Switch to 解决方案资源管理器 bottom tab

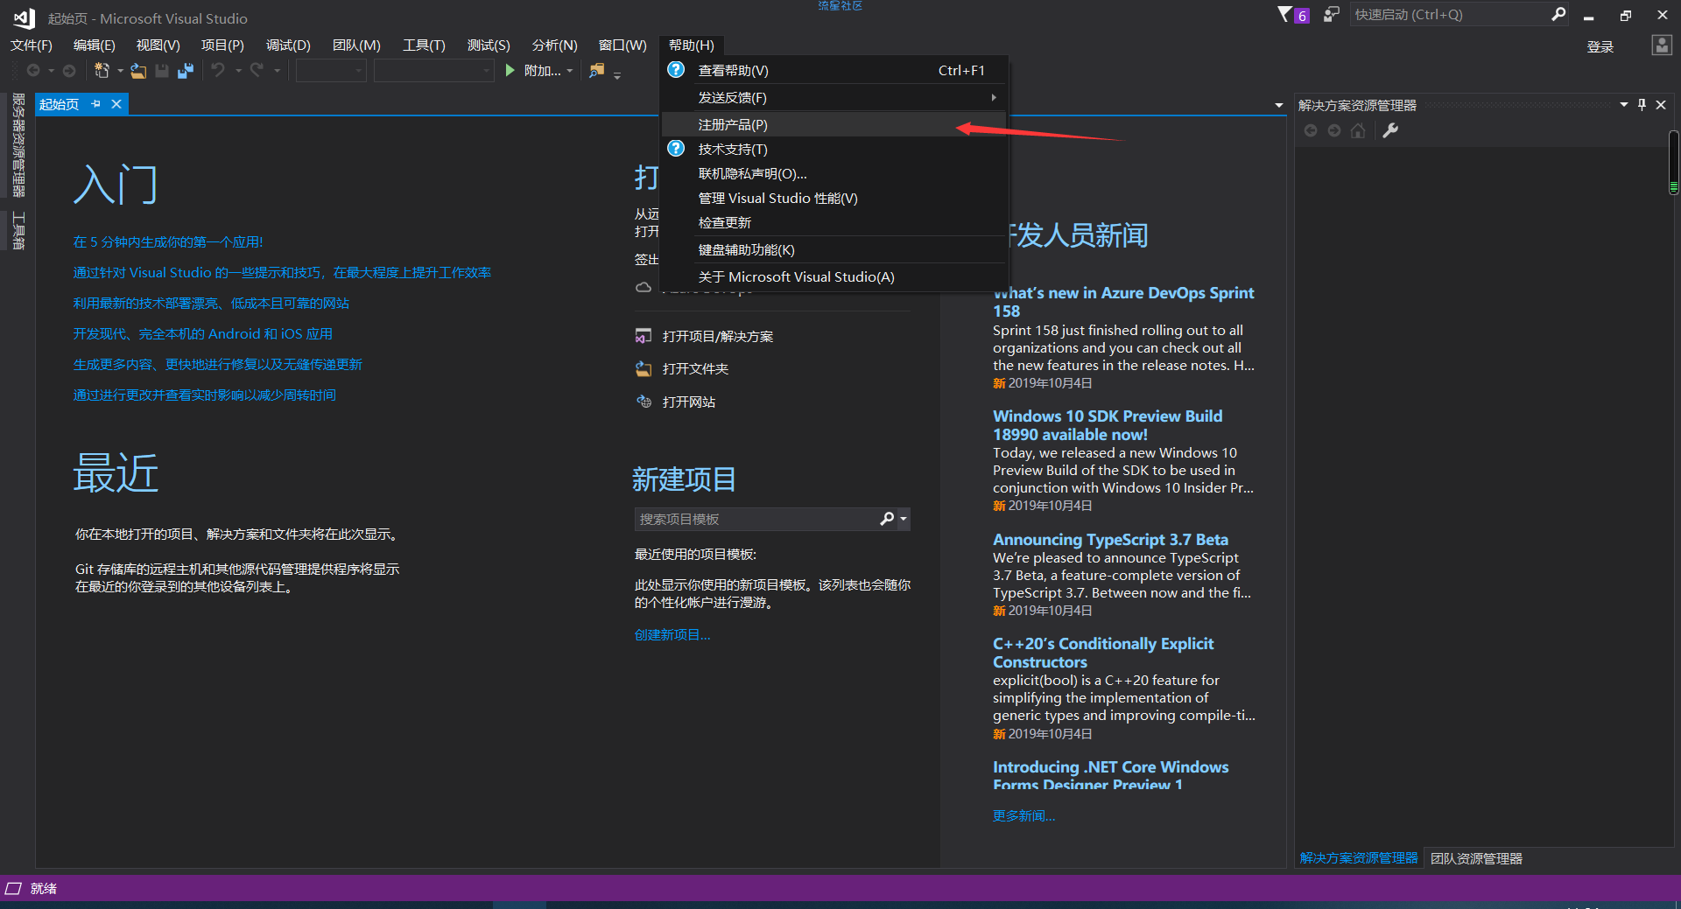point(1359,858)
